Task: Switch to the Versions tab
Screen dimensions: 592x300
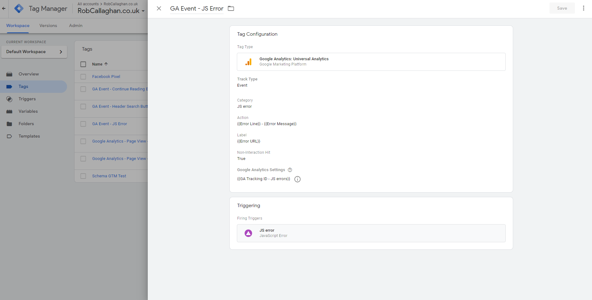Action: tap(48, 25)
